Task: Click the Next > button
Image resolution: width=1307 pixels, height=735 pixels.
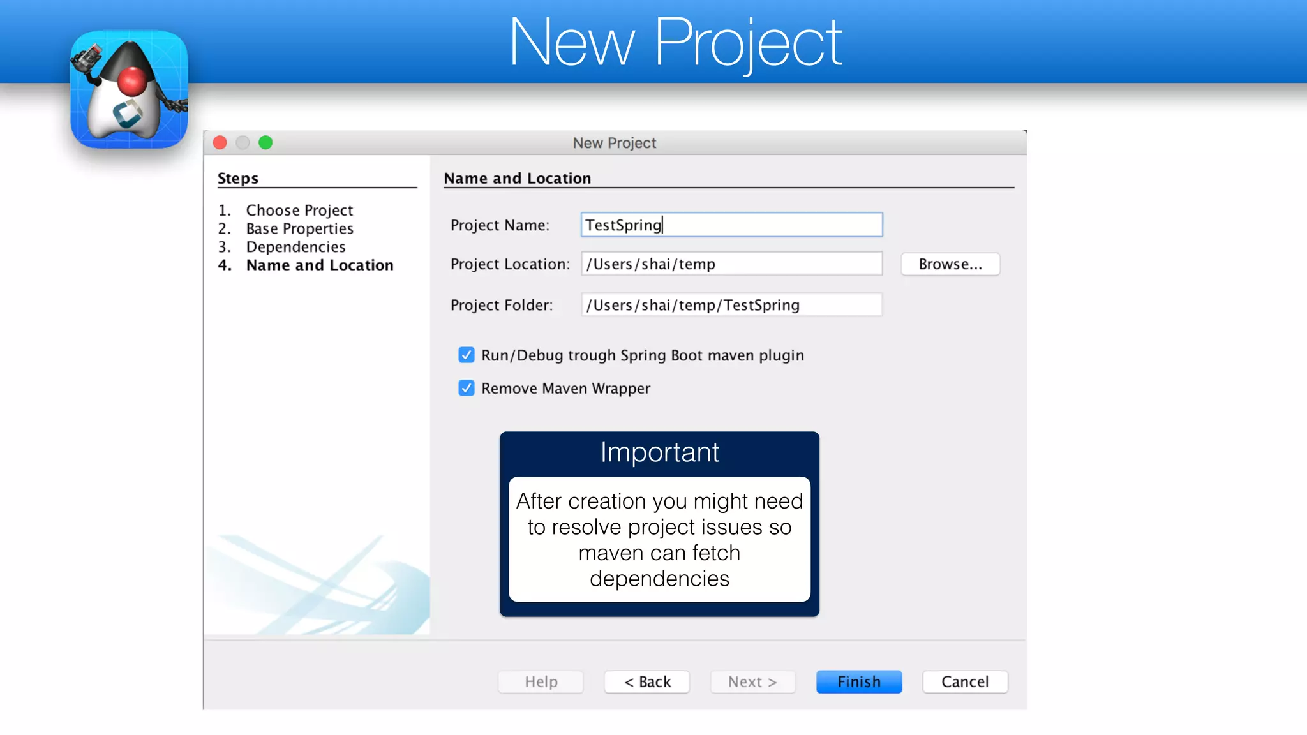Action: pyautogui.click(x=752, y=682)
